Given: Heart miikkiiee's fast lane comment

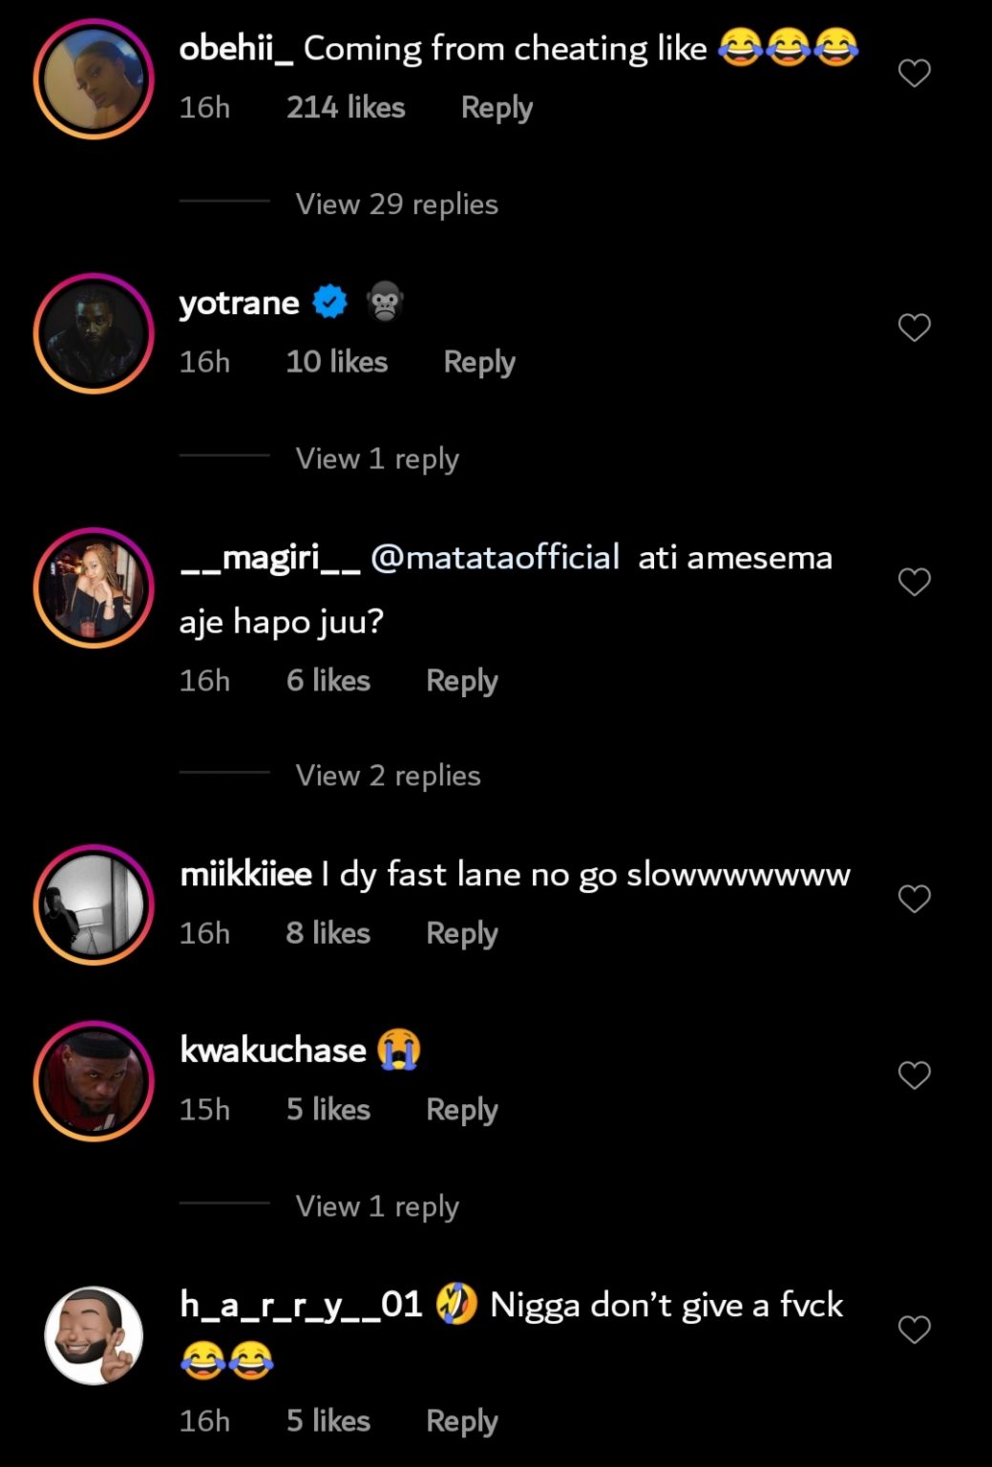Looking at the screenshot, I should 914,899.
